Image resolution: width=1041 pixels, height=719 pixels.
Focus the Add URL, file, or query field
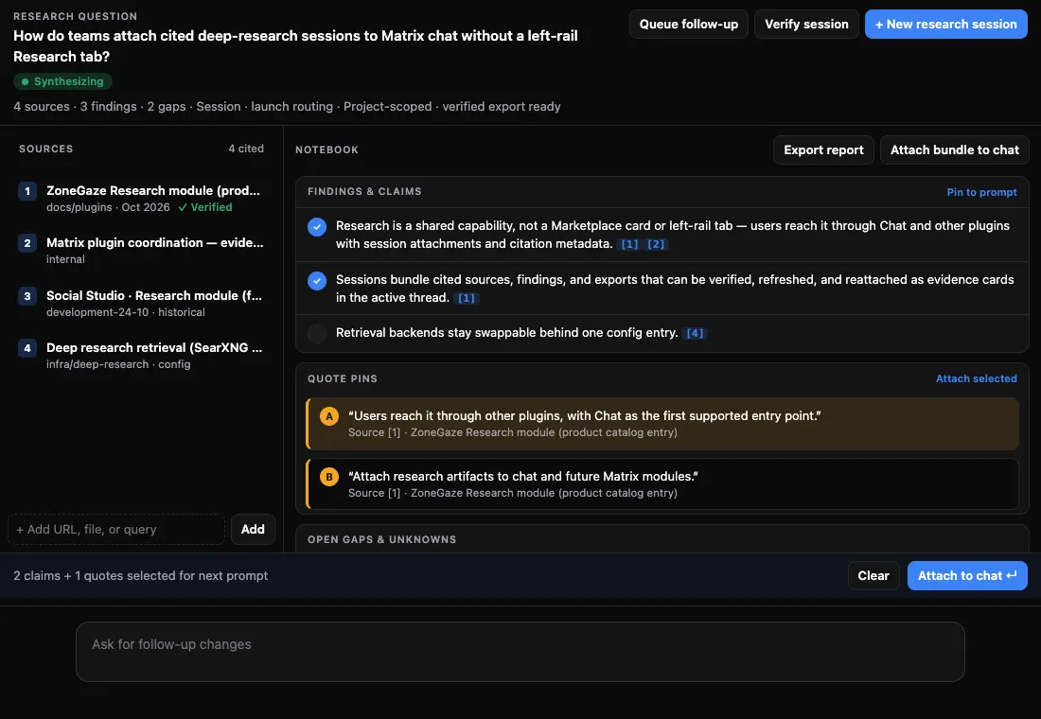coord(116,529)
